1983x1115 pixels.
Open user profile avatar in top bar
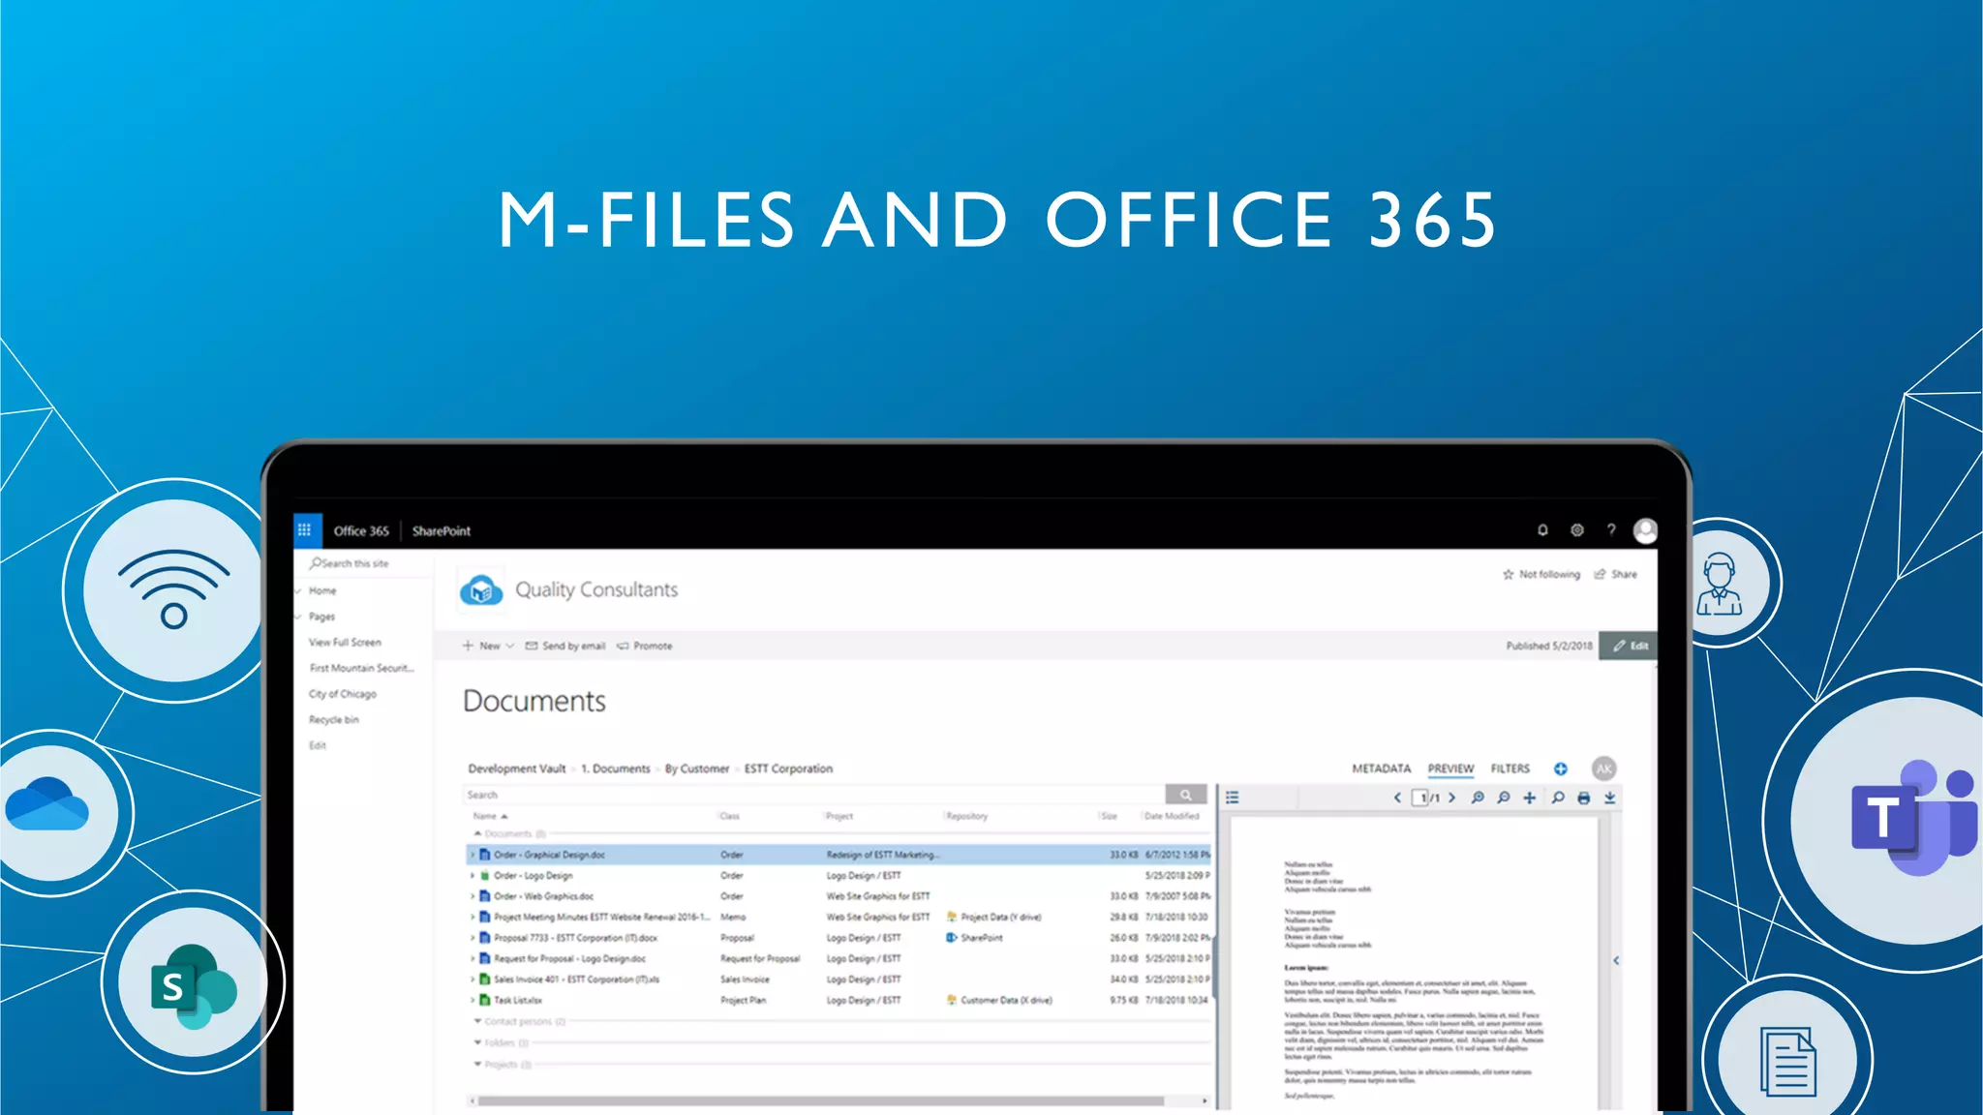click(1645, 530)
